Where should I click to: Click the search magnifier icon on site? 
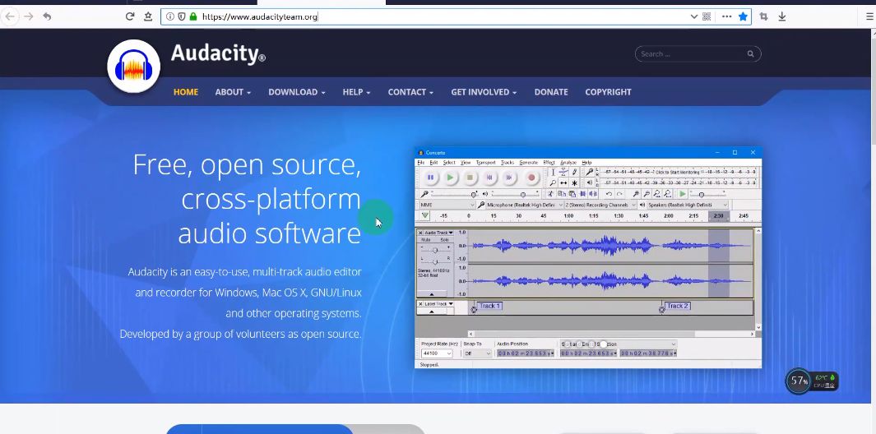click(x=750, y=53)
